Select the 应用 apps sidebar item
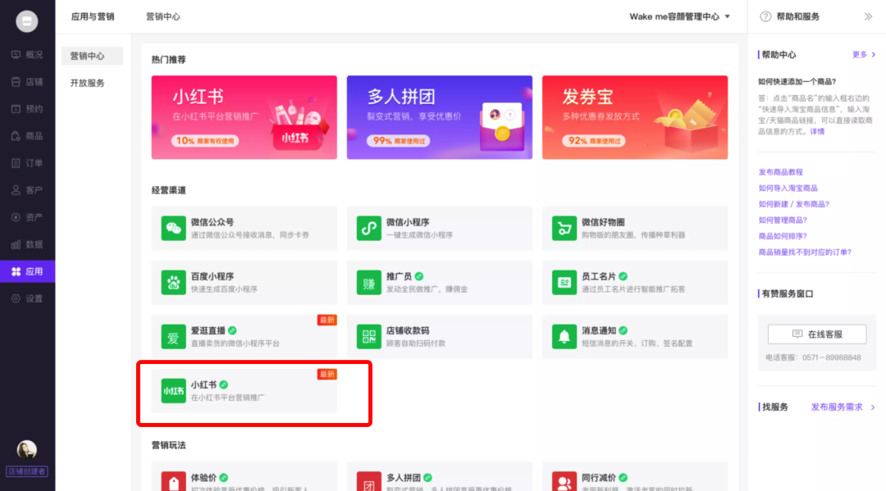 (27, 271)
